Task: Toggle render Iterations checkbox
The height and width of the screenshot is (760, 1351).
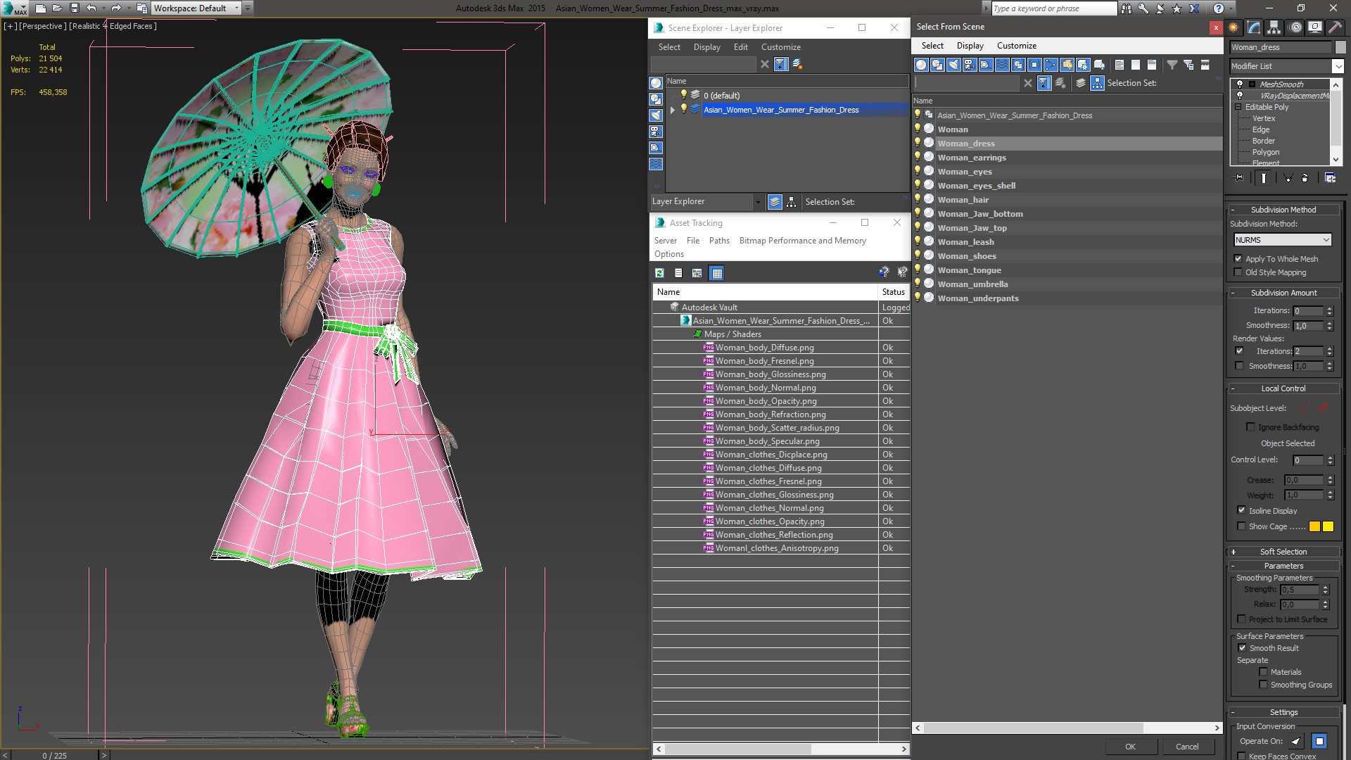Action: point(1239,351)
